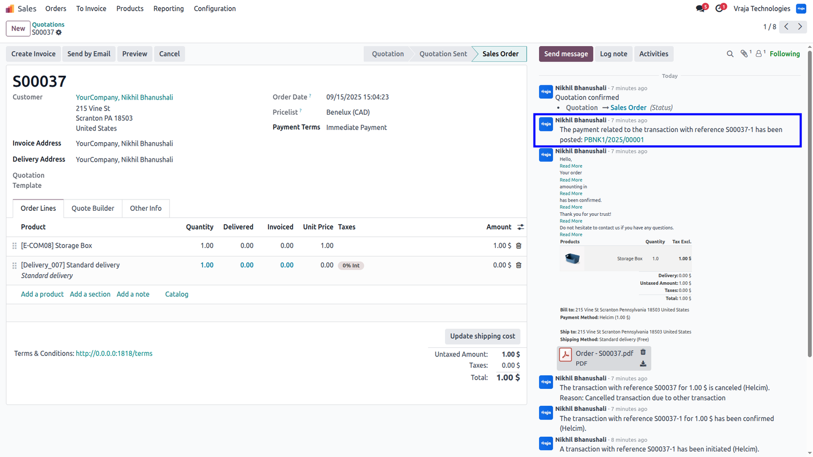Click the Create Invoice button
The image size is (813, 457).
(34, 54)
